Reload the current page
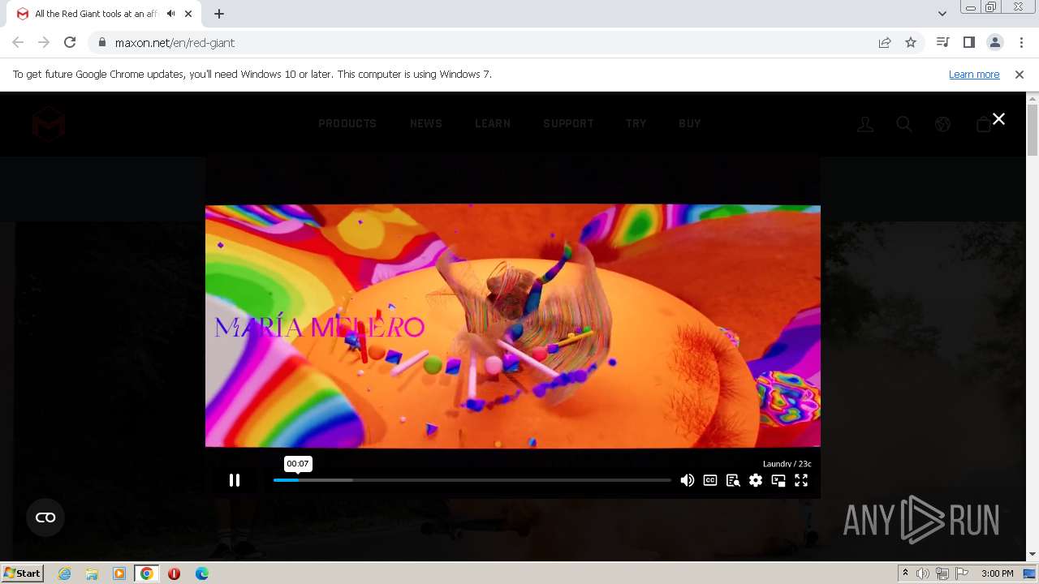Image resolution: width=1039 pixels, height=584 pixels. tap(70, 42)
